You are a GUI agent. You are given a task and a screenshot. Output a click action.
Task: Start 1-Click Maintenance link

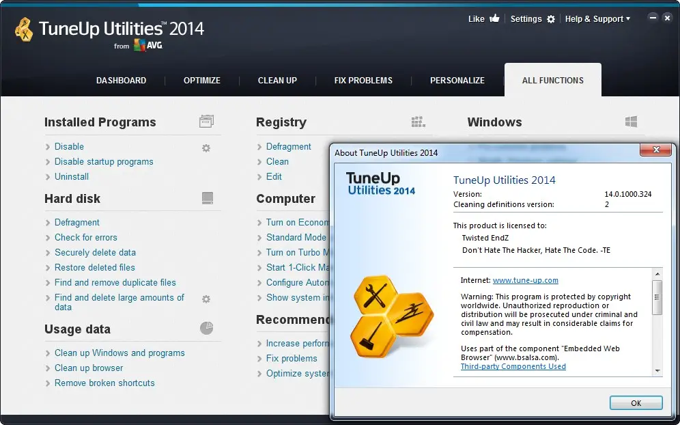pyautogui.click(x=298, y=267)
